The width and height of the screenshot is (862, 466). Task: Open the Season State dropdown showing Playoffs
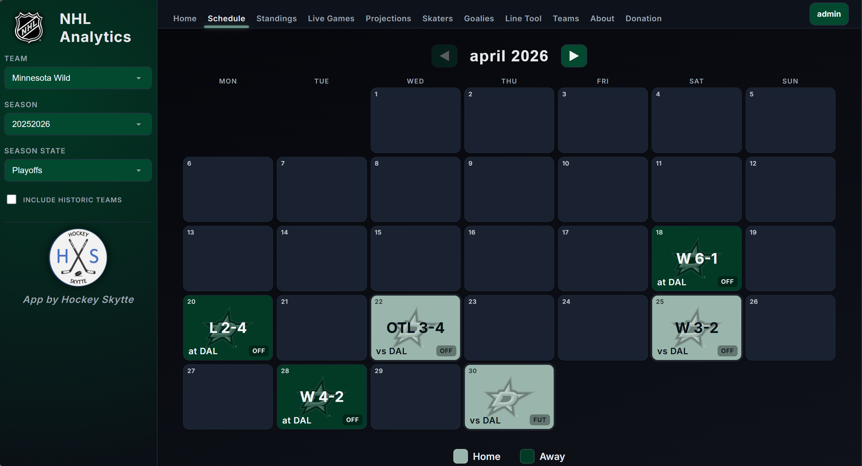point(78,170)
